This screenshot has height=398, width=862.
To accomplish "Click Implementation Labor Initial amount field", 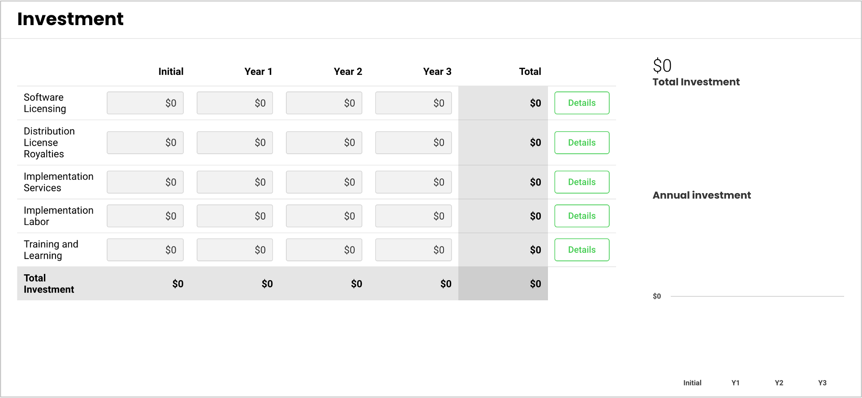I will tap(145, 216).
